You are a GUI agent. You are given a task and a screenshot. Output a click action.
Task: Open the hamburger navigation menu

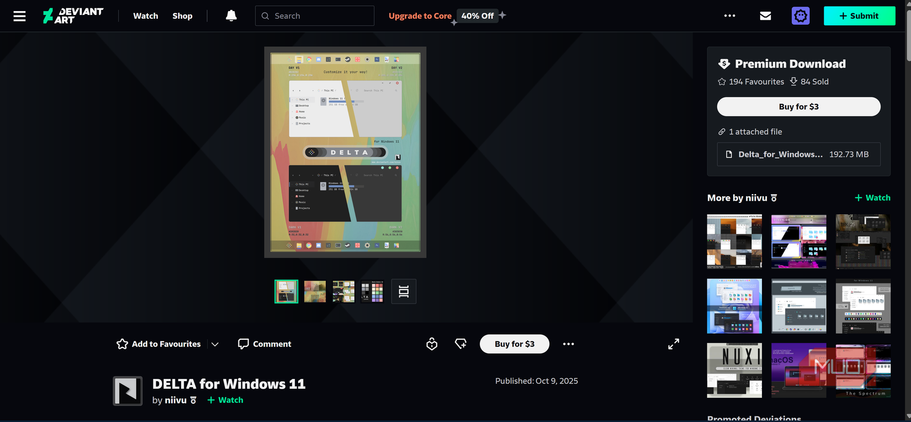pos(19,16)
